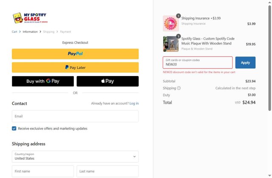This screenshot has width=272, height=178.
Task: Open the Country/region dropdown
Action: (x=75, y=156)
